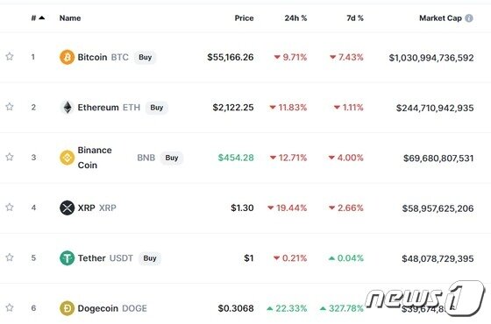The width and height of the screenshot is (491, 324).
Task: Click the Binance Coin yellow logo
Action: coord(67,158)
